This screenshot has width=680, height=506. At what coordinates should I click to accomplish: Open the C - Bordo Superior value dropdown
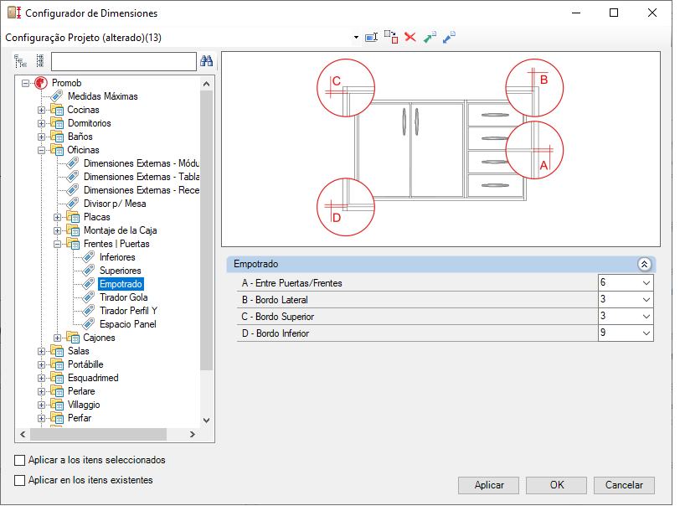(647, 317)
